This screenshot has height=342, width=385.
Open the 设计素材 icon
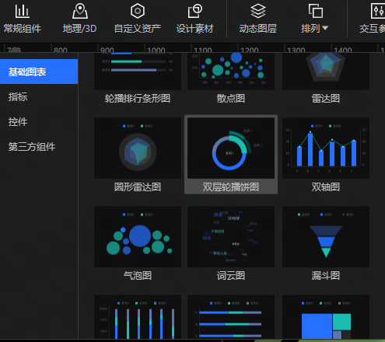(x=194, y=11)
